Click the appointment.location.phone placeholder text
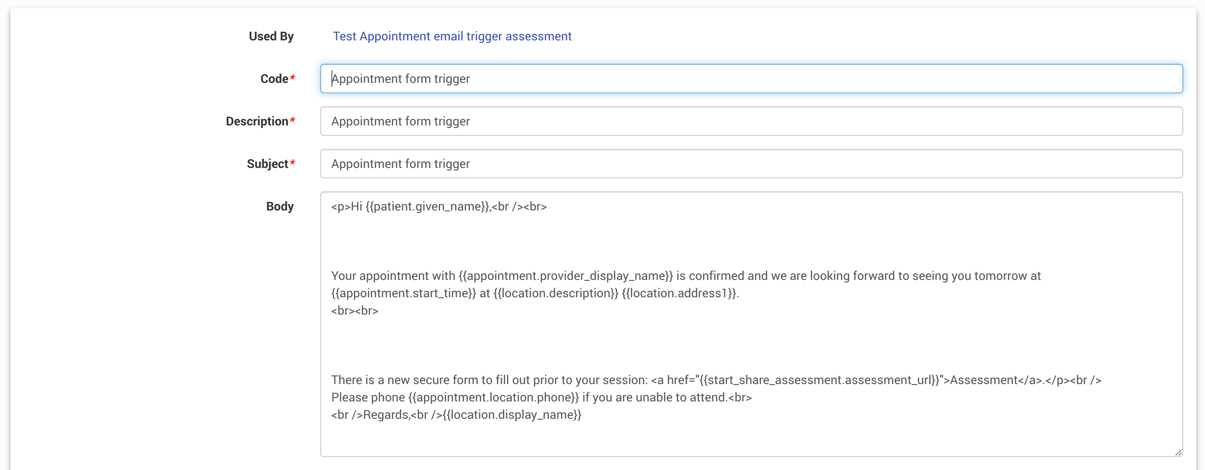Image resolution: width=1205 pixels, height=470 pixels. tap(493, 397)
